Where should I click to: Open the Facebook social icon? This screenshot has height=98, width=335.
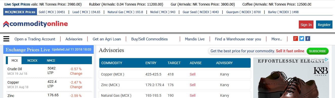click(x=308, y=39)
